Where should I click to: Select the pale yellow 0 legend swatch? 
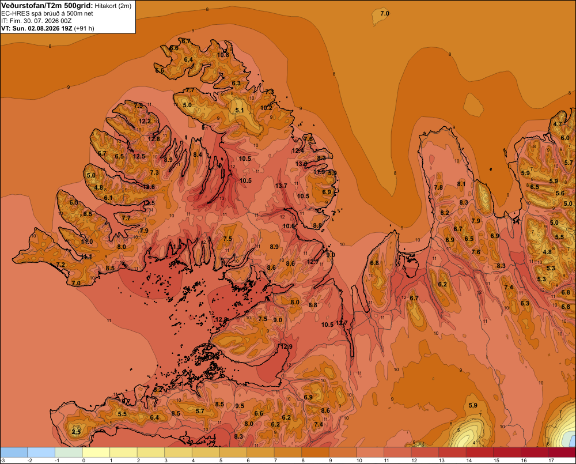click(x=96, y=452)
